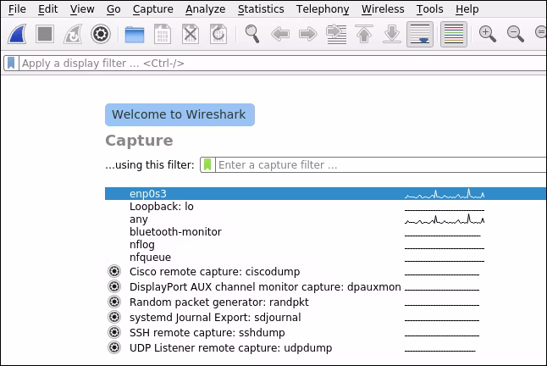The image size is (547, 366).
Task: Select systemd Journal Export: sdjournal
Action: [x=326, y=317]
